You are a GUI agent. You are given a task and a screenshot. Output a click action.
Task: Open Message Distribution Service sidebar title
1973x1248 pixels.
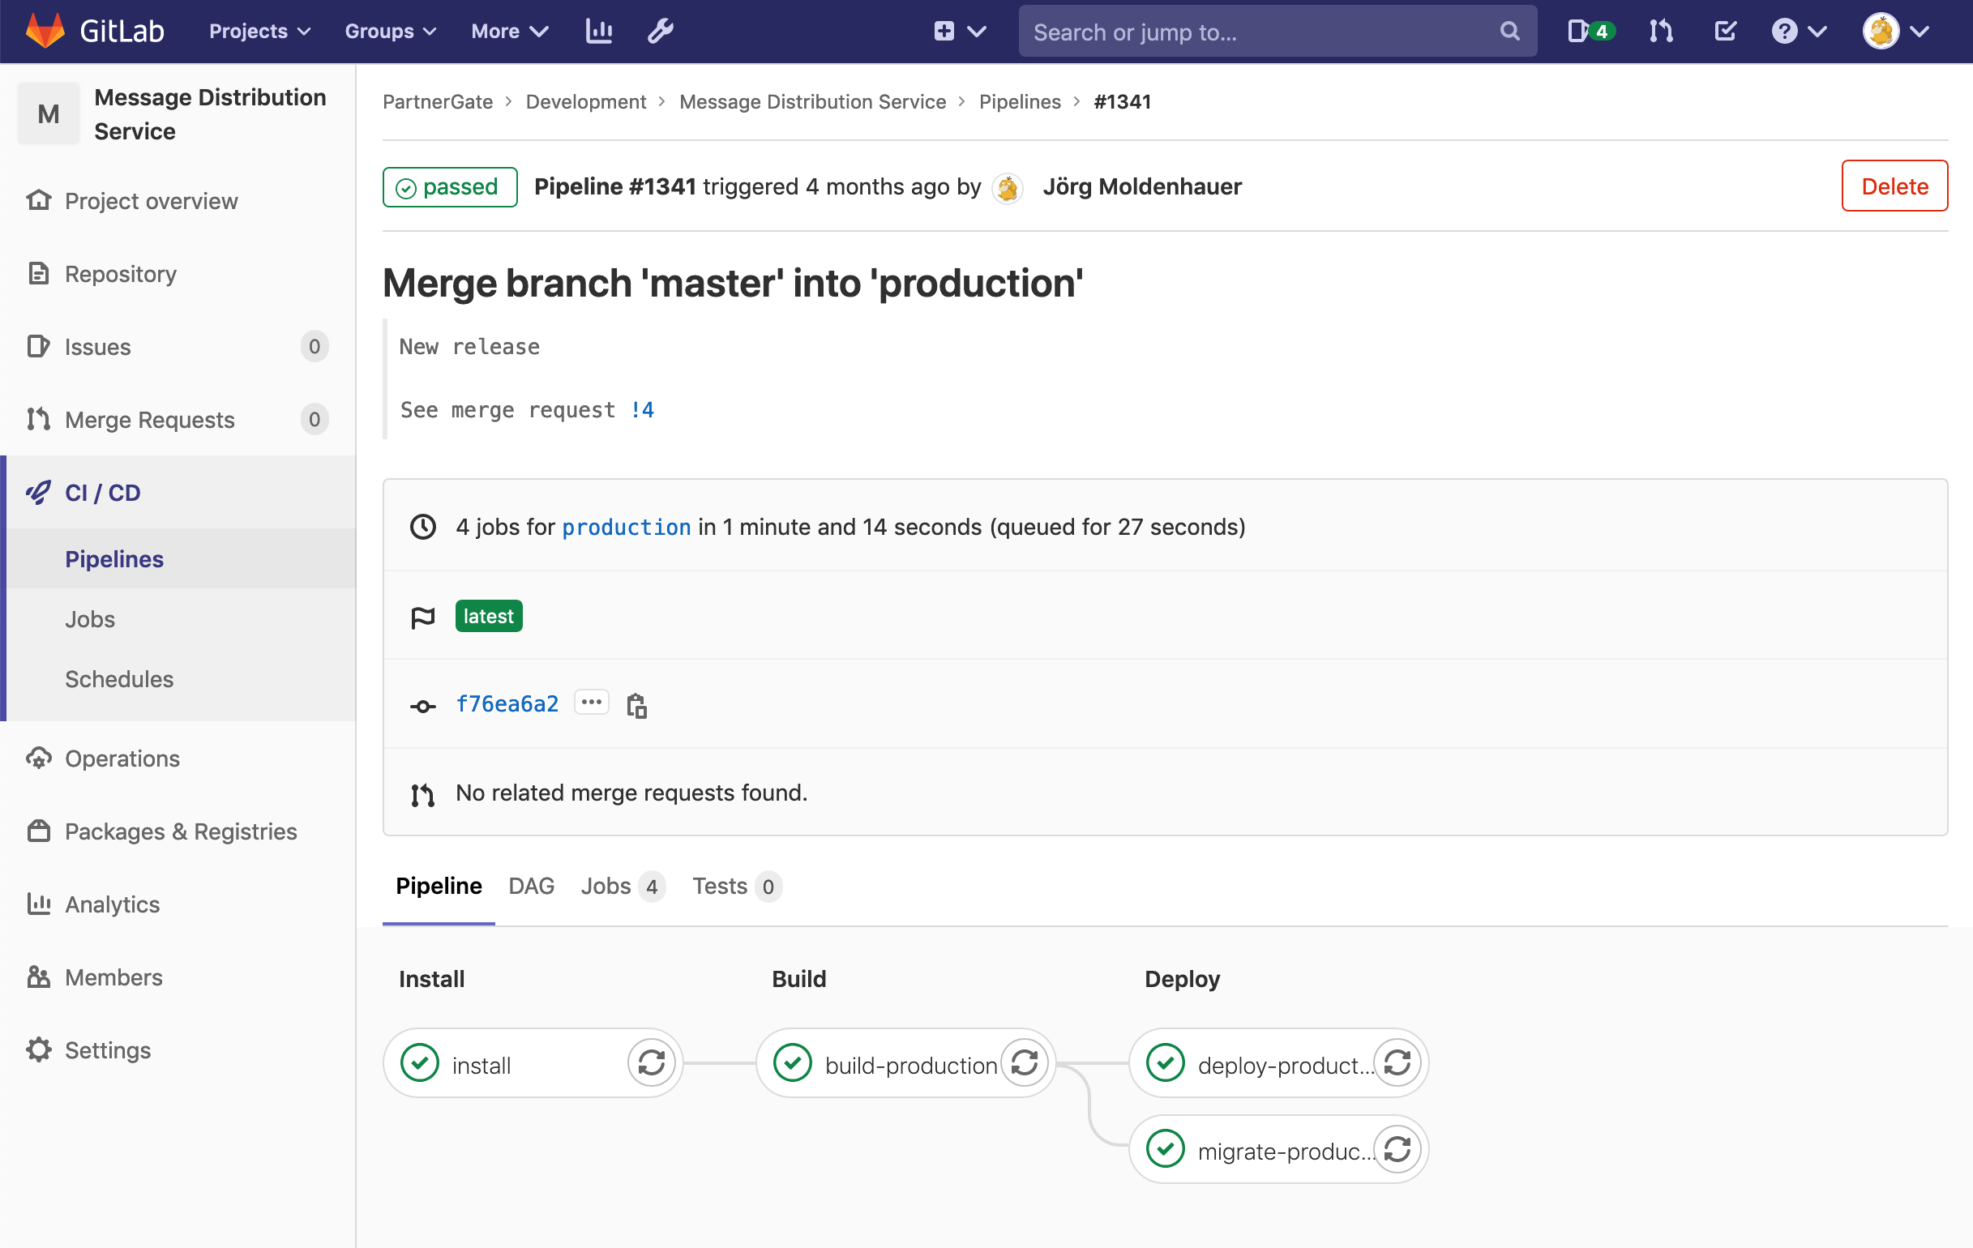(x=210, y=113)
